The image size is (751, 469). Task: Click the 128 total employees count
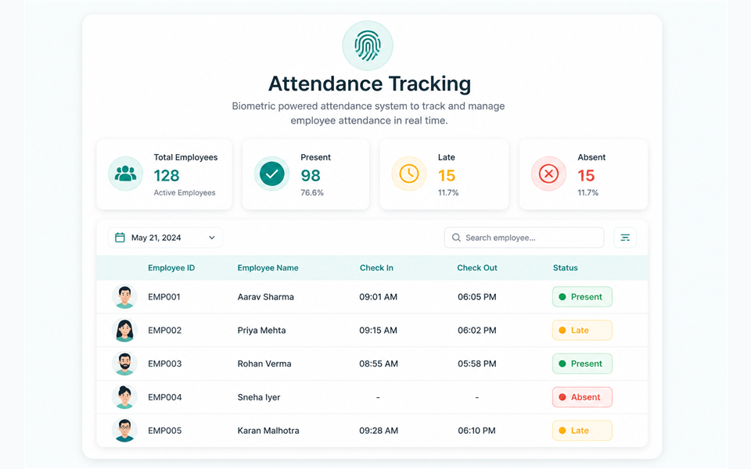pyautogui.click(x=167, y=176)
